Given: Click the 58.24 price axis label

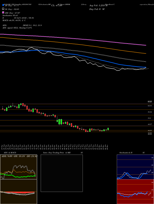Looking at the screenshot, I should click(150, 112).
